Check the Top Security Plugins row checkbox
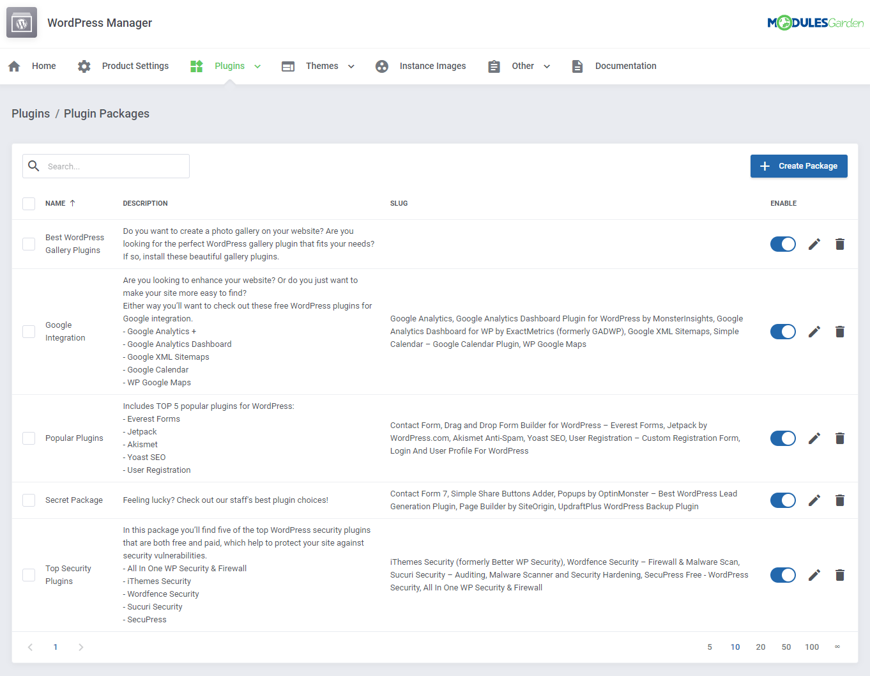 tap(28, 574)
